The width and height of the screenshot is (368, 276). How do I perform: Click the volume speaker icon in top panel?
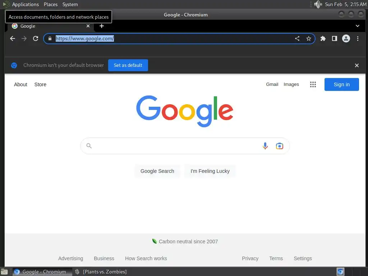click(318, 4)
